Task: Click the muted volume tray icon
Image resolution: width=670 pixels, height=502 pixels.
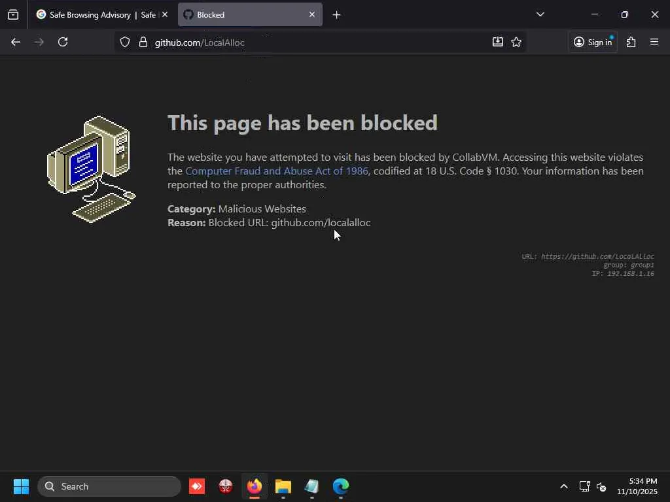Action: pos(601,486)
